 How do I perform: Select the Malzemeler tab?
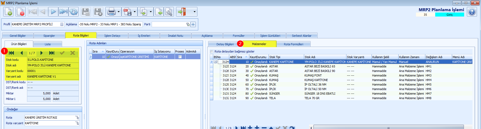[x=259, y=44]
